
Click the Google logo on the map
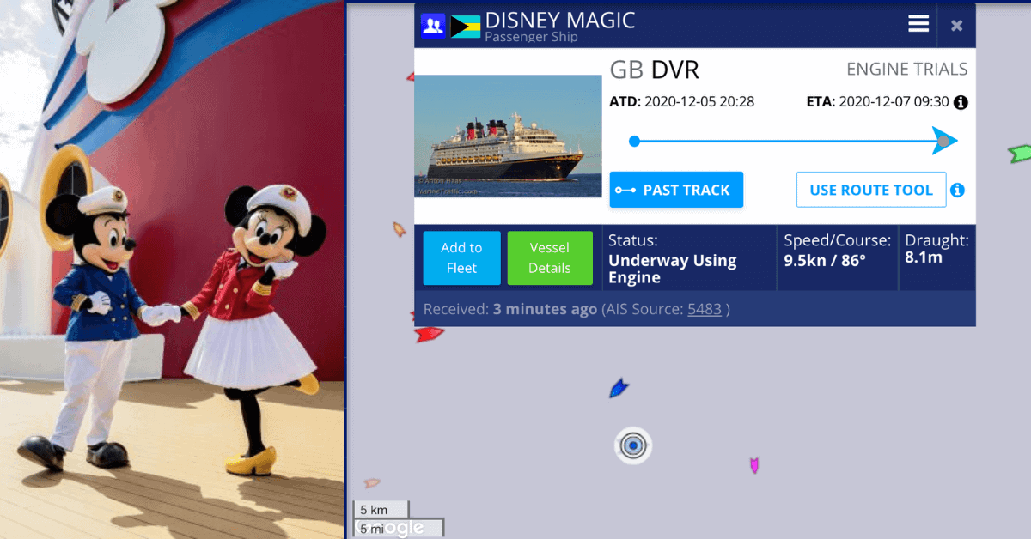pyautogui.click(x=399, y=528)
